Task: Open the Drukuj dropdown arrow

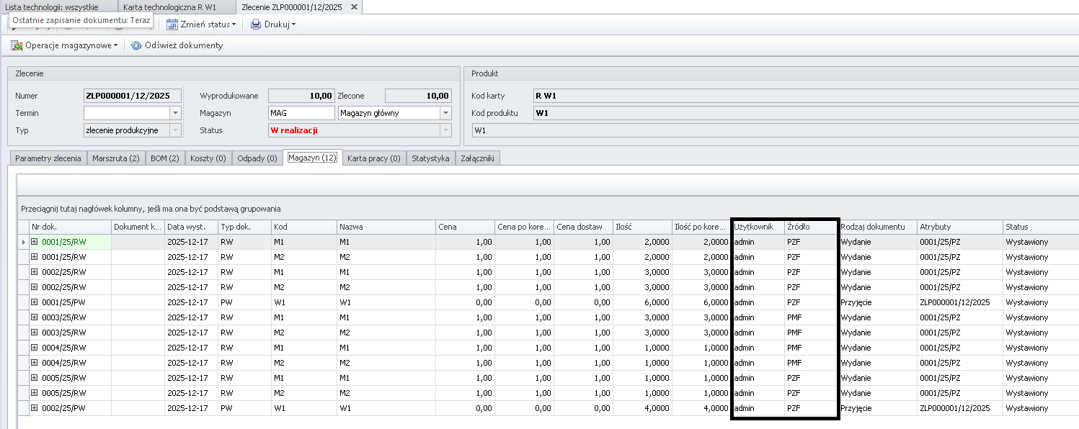Action: [x=293, y=24]
